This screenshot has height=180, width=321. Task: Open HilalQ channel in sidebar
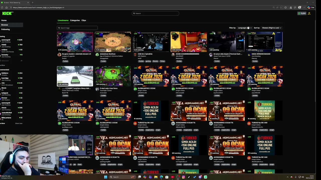coord(12,45)
